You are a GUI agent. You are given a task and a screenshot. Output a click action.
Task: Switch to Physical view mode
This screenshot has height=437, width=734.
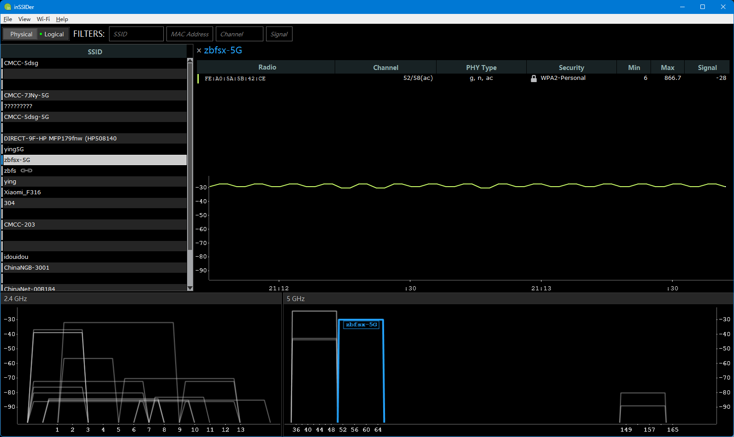pos(21,34)
